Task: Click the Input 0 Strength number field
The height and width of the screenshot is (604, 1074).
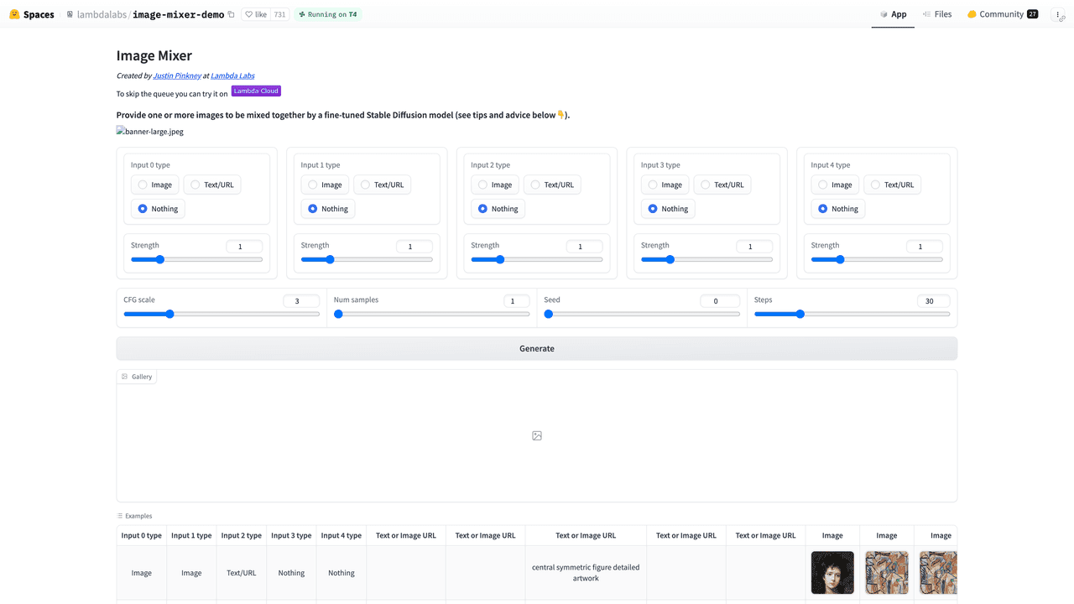Action: (x=244, y=247)
